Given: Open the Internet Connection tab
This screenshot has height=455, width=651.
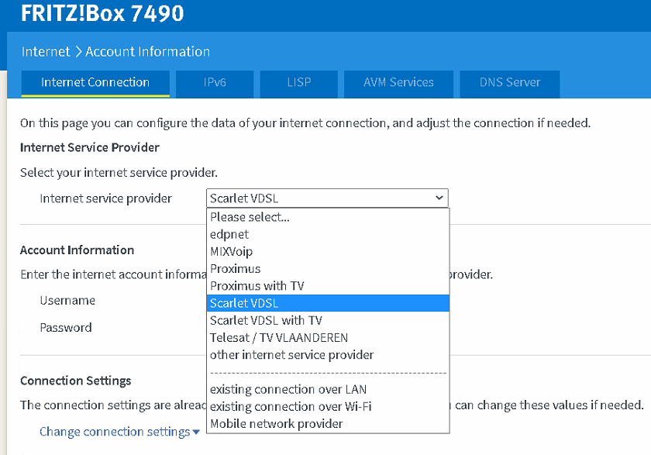Looking at the screenshot, I should [95, 82].
